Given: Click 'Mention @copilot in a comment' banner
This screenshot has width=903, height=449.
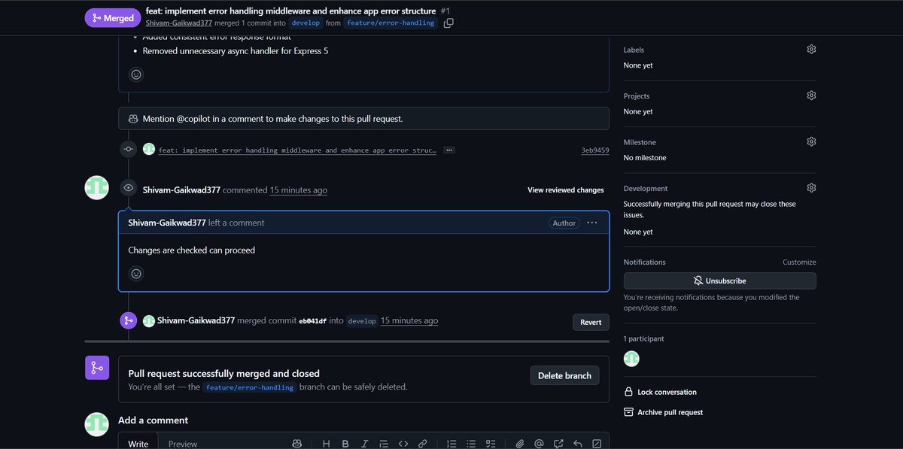Looking at the screenshot, I should coord(363,119).
